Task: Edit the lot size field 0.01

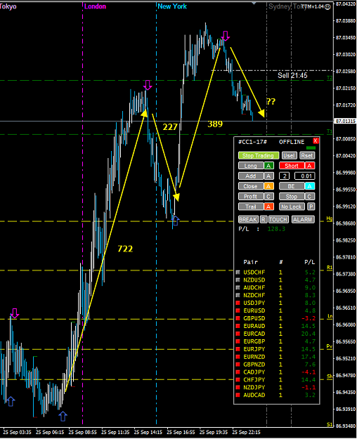Action: pos(305,176)
